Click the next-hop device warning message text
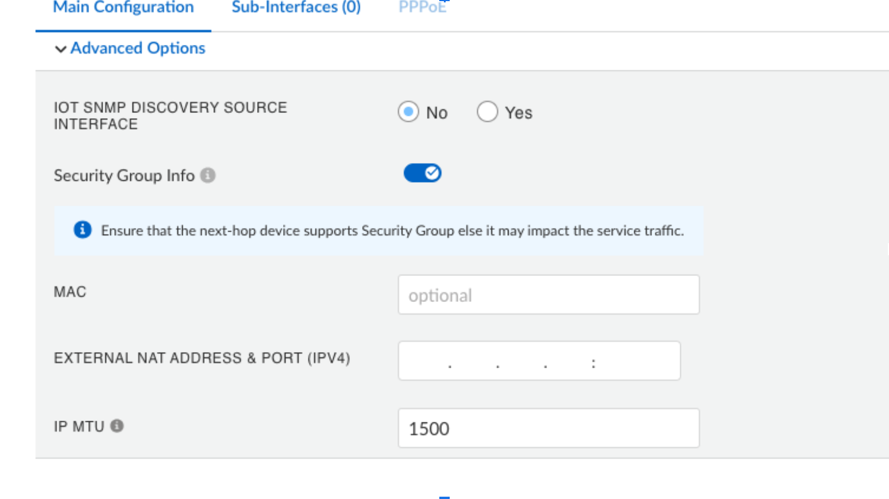This screenshot has height=499, width=889. coord(392,230)
